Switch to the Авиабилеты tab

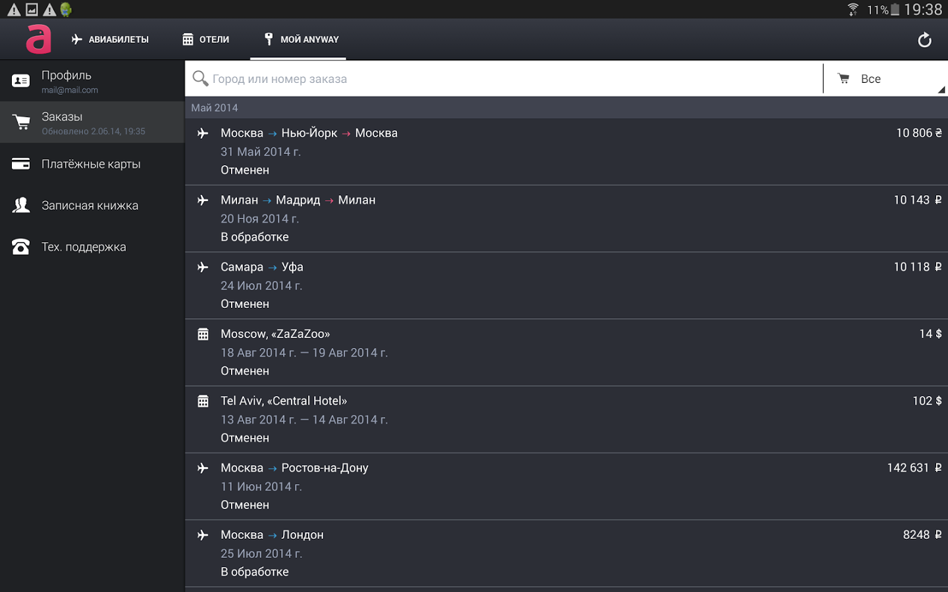tap(110, 39)
